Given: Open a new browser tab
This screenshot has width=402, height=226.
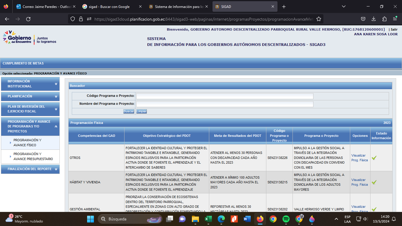Looking at the screenshot, I should (x=284, y=6).
